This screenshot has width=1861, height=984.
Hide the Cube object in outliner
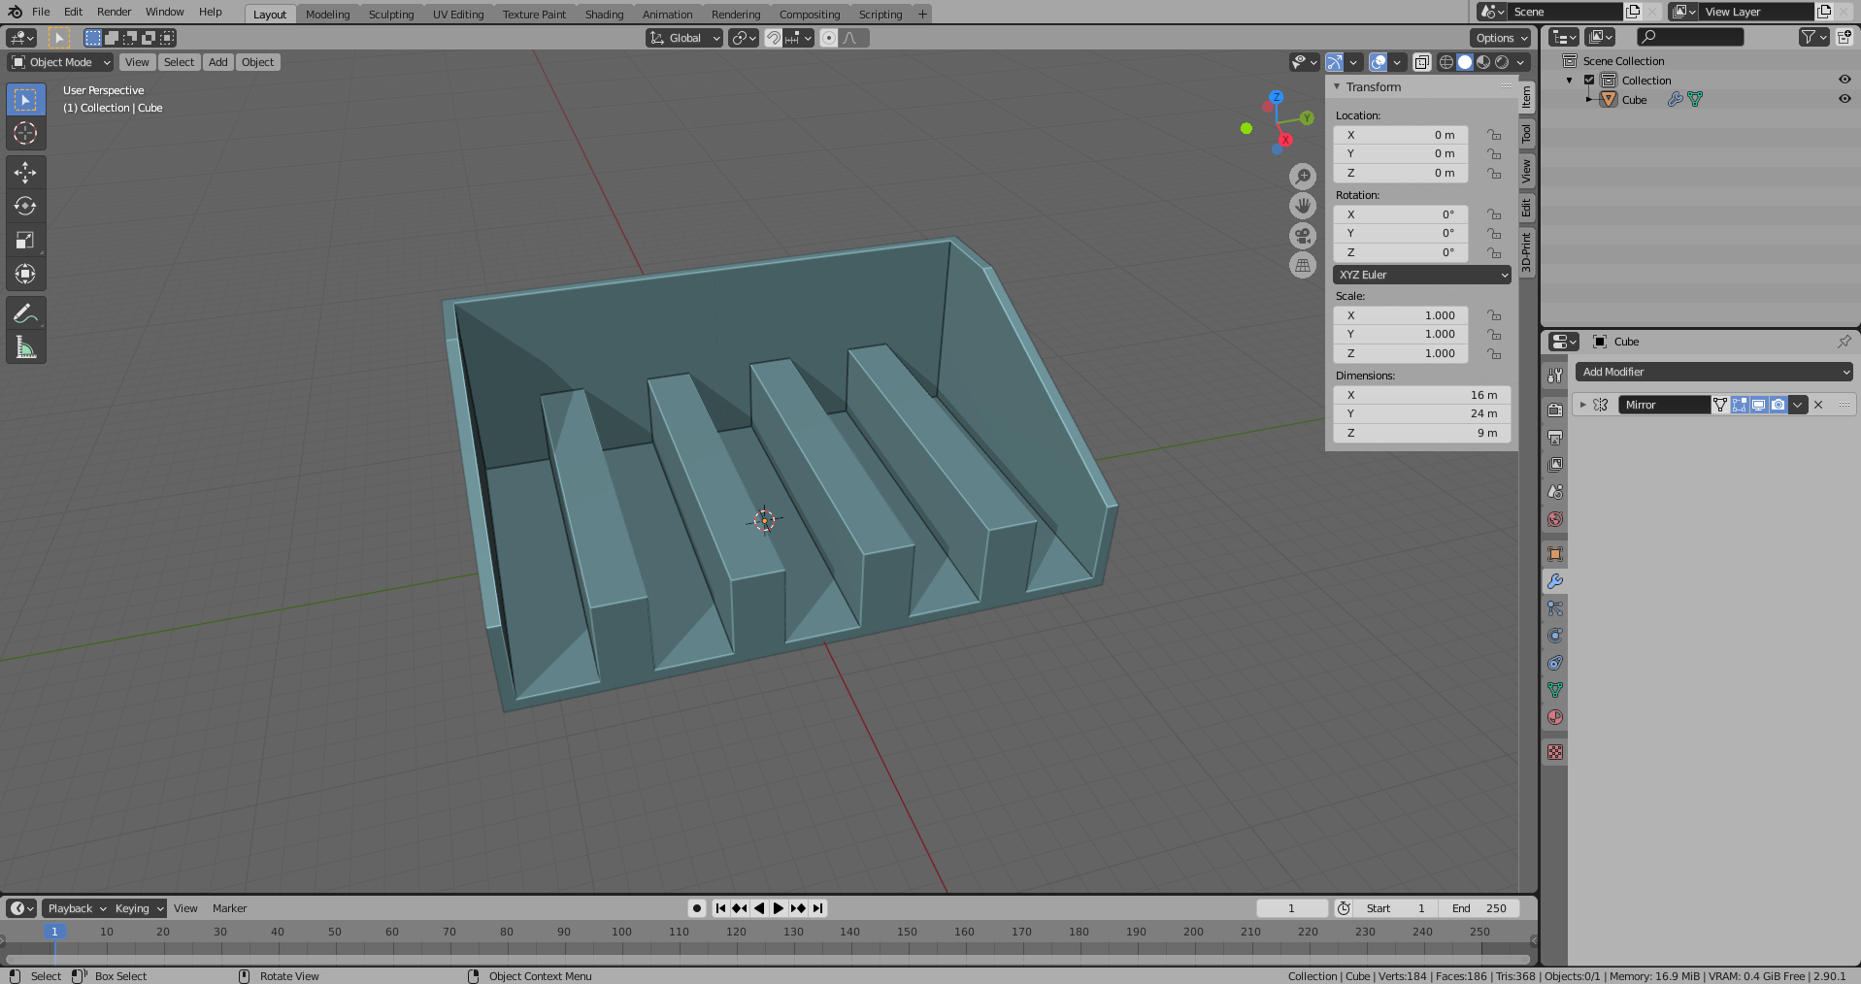pyautogui.click(x=1844, y=99)
